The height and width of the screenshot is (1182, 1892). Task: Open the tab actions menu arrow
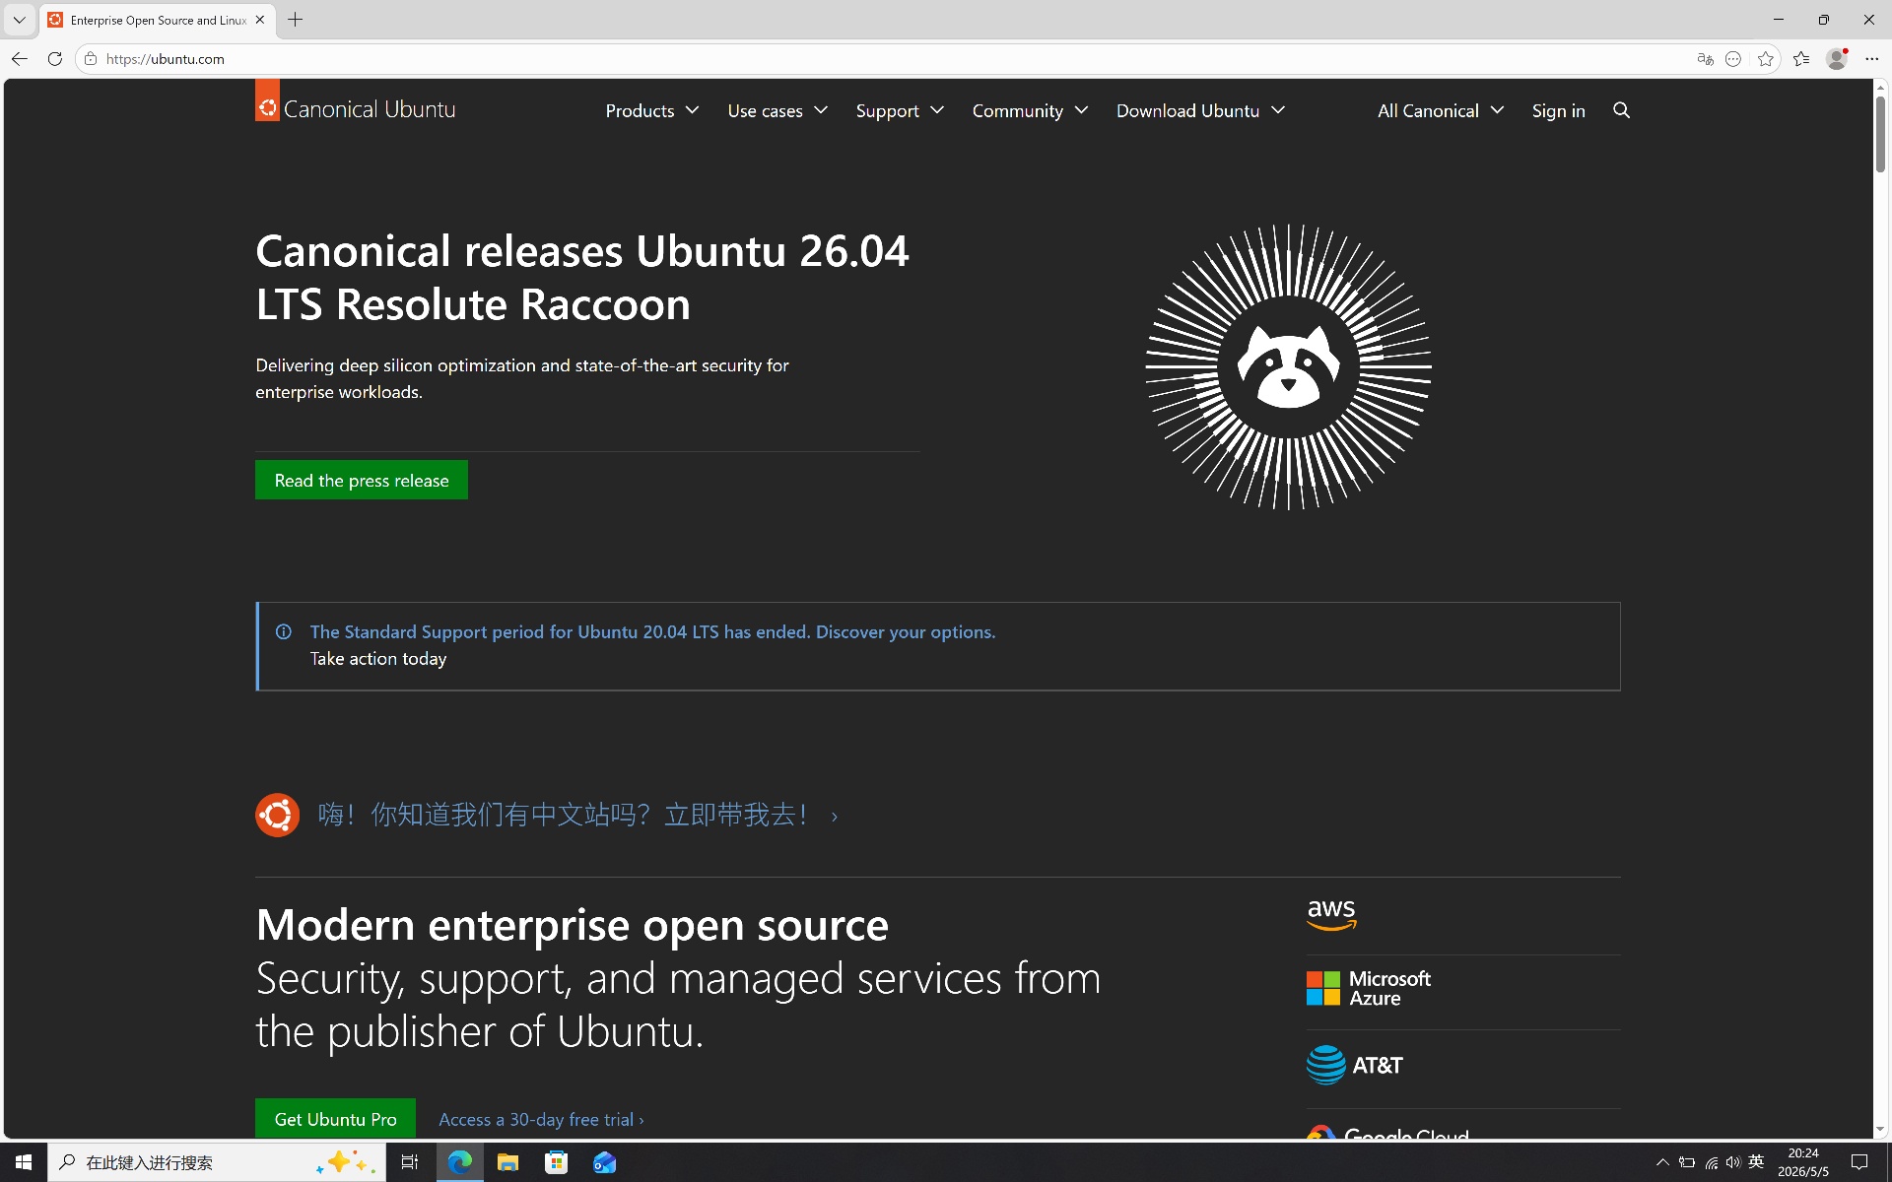[x=19, y=20]
